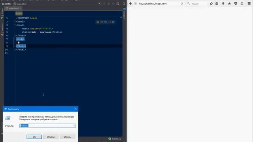Screen dimensions: 253x142
Task: Preview page in Chrome from editor popup
Action: 98,22
